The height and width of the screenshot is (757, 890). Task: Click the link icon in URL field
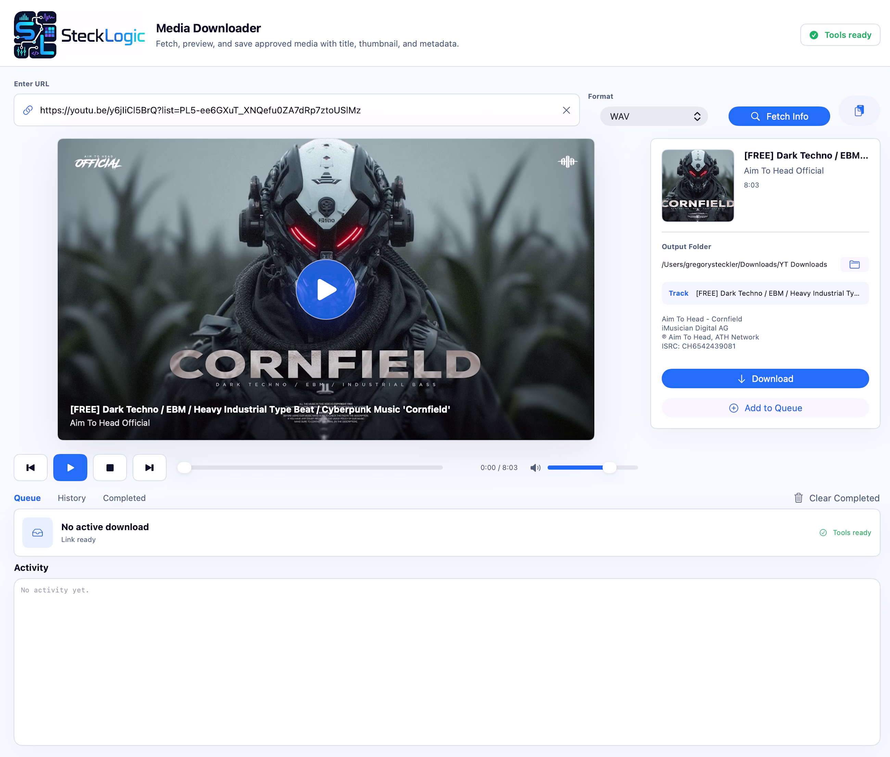(28, 110)
